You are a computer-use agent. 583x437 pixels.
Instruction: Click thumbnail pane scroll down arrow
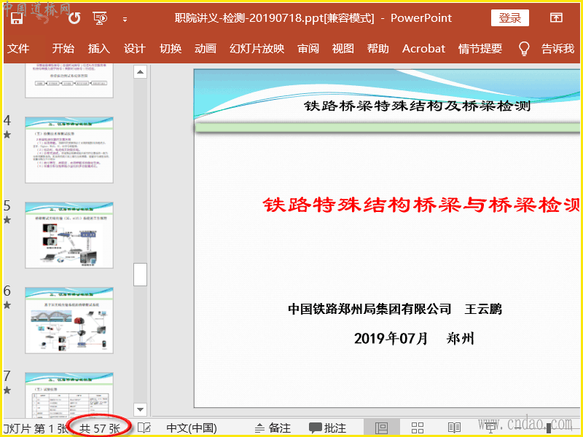click(140, 409)
